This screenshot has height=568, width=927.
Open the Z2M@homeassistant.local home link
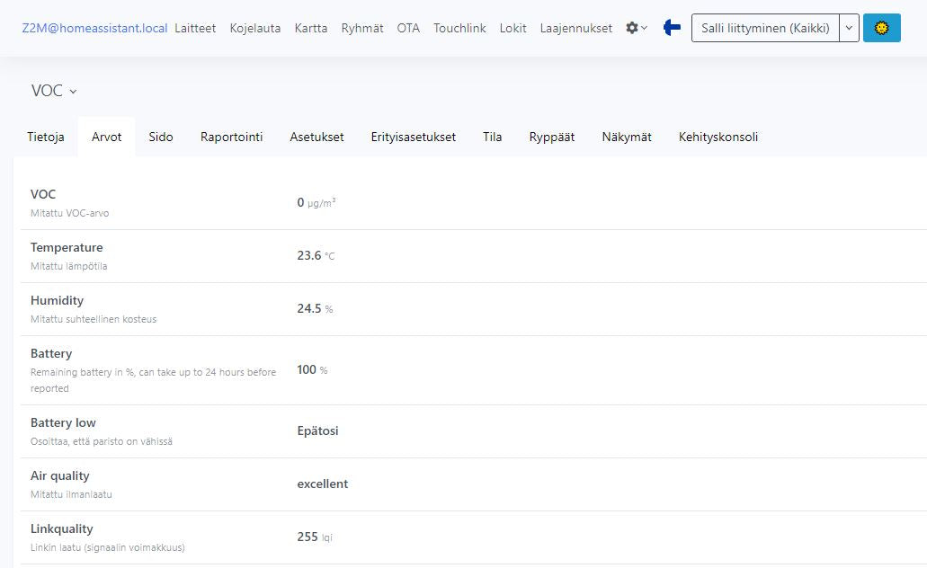94,28
